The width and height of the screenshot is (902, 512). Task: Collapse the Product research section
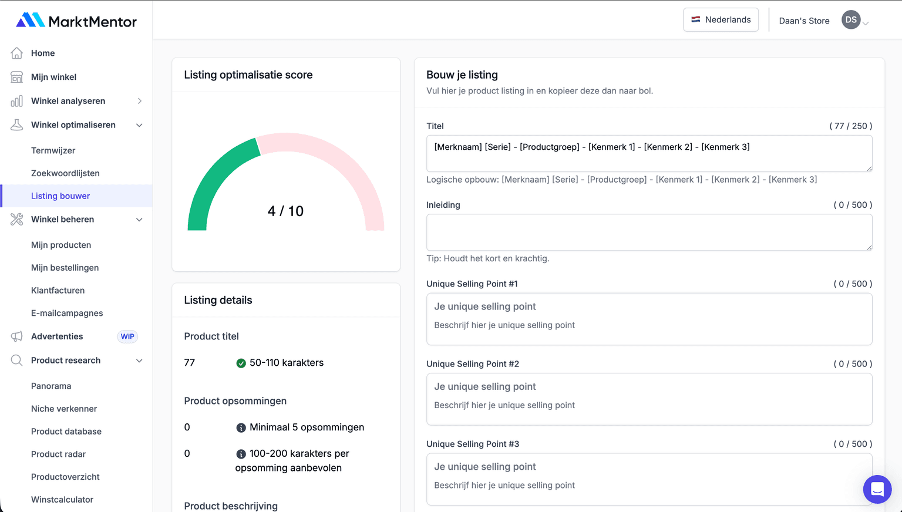point(140,360)
